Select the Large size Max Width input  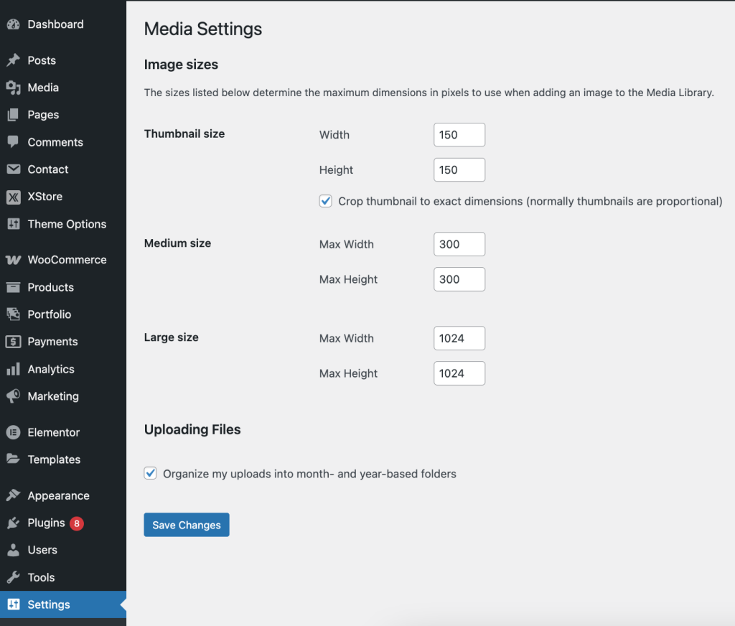[459, 338]
